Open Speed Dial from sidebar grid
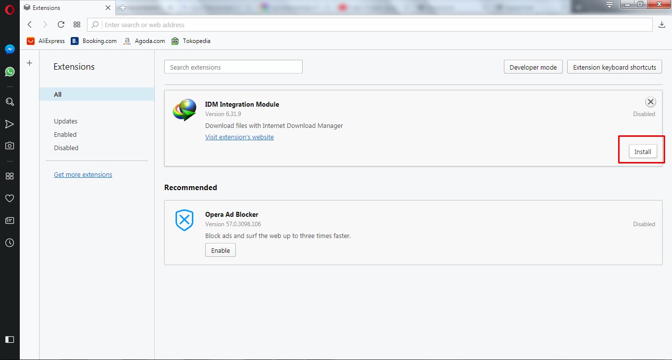 pyautogui.click(x=9, y=176)
